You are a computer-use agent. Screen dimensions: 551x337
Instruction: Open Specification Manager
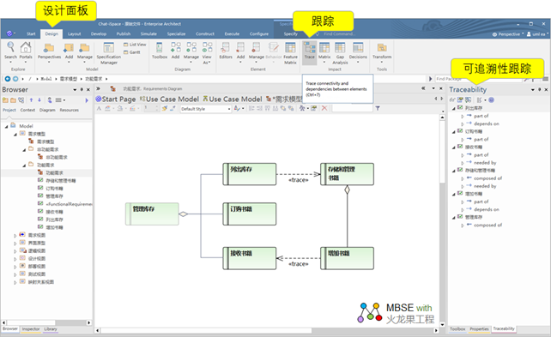[x=109, y=53]
